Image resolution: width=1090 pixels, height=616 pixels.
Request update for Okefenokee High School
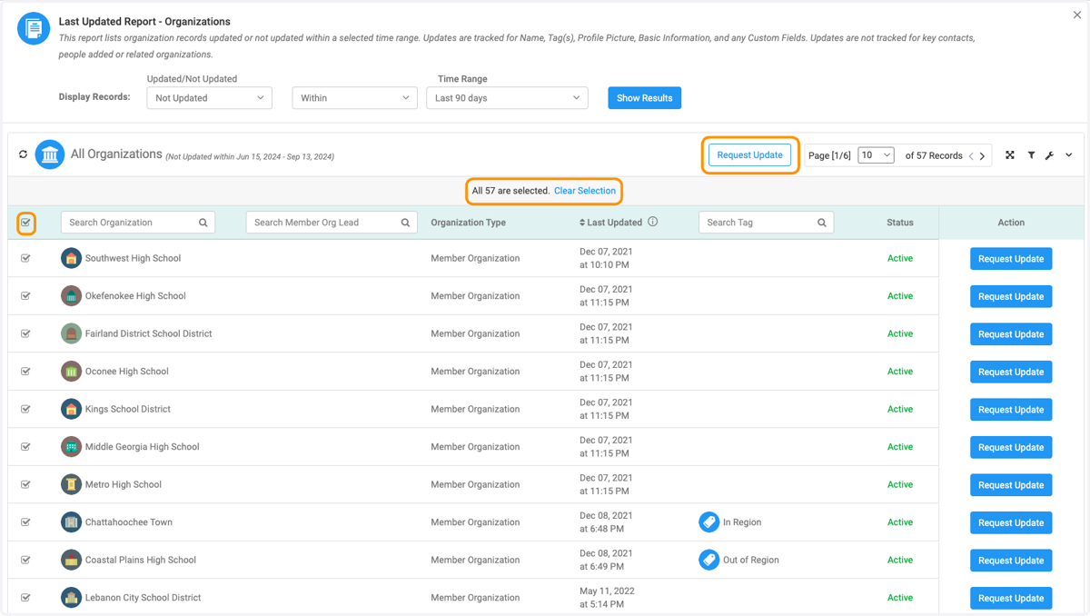click(1011, 296)
